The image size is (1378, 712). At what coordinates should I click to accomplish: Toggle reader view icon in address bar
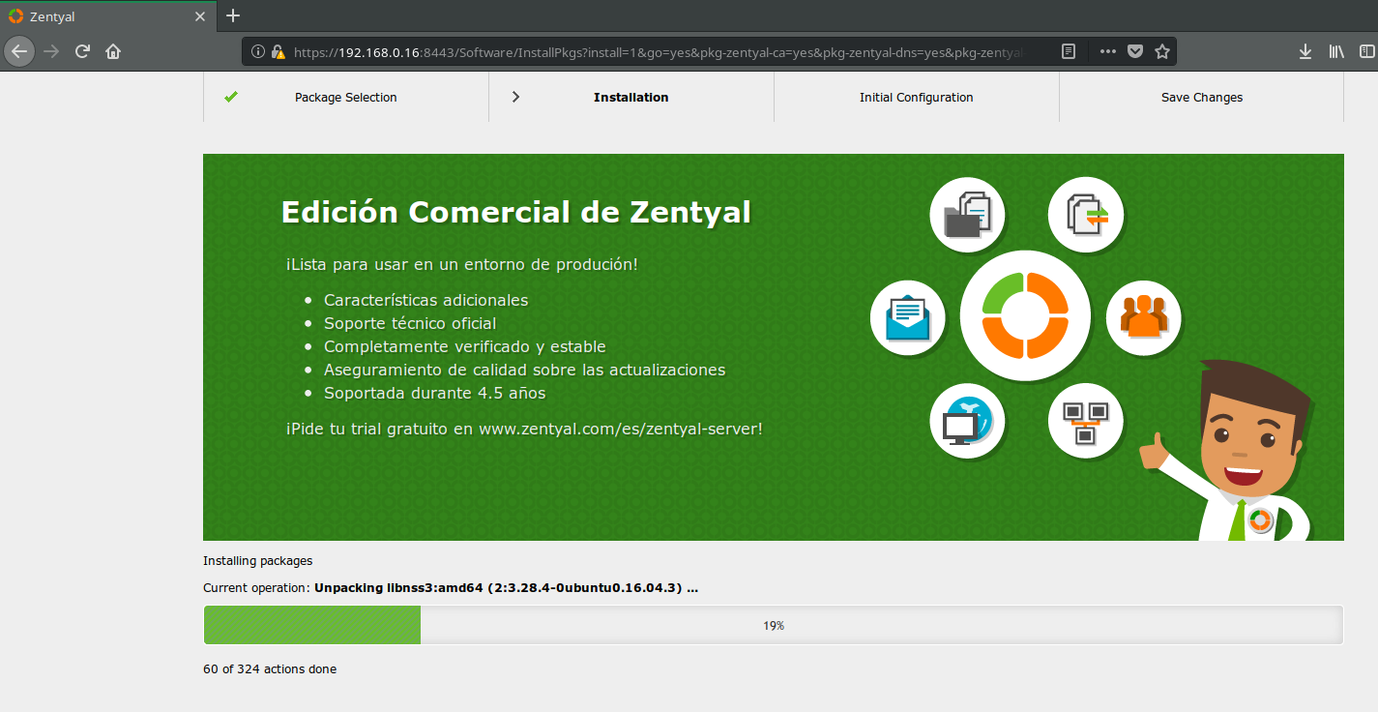1069,51
